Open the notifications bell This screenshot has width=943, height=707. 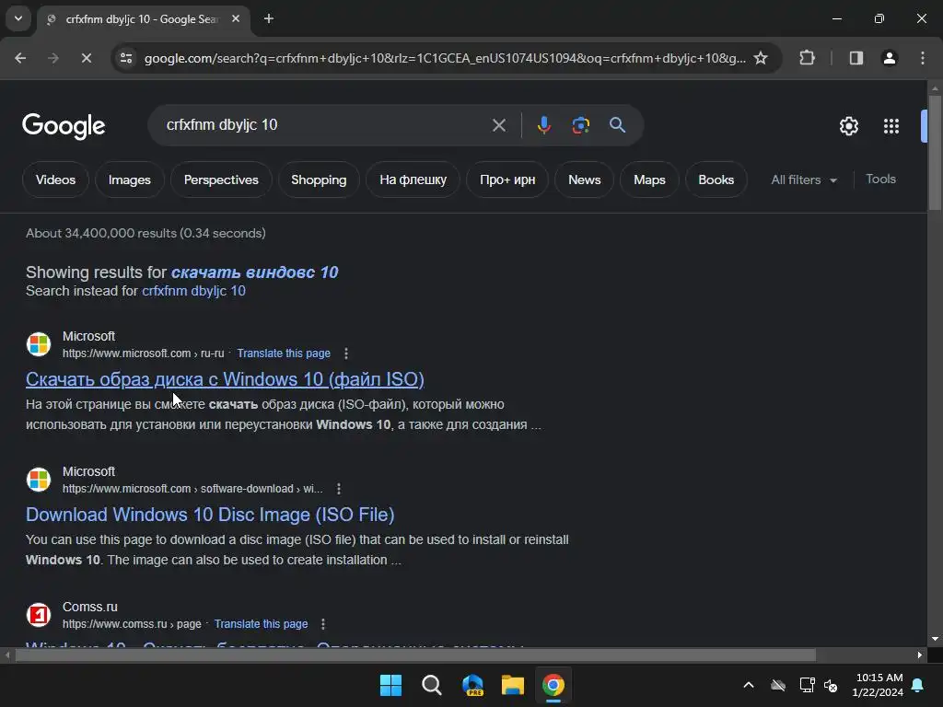[918, 685]
